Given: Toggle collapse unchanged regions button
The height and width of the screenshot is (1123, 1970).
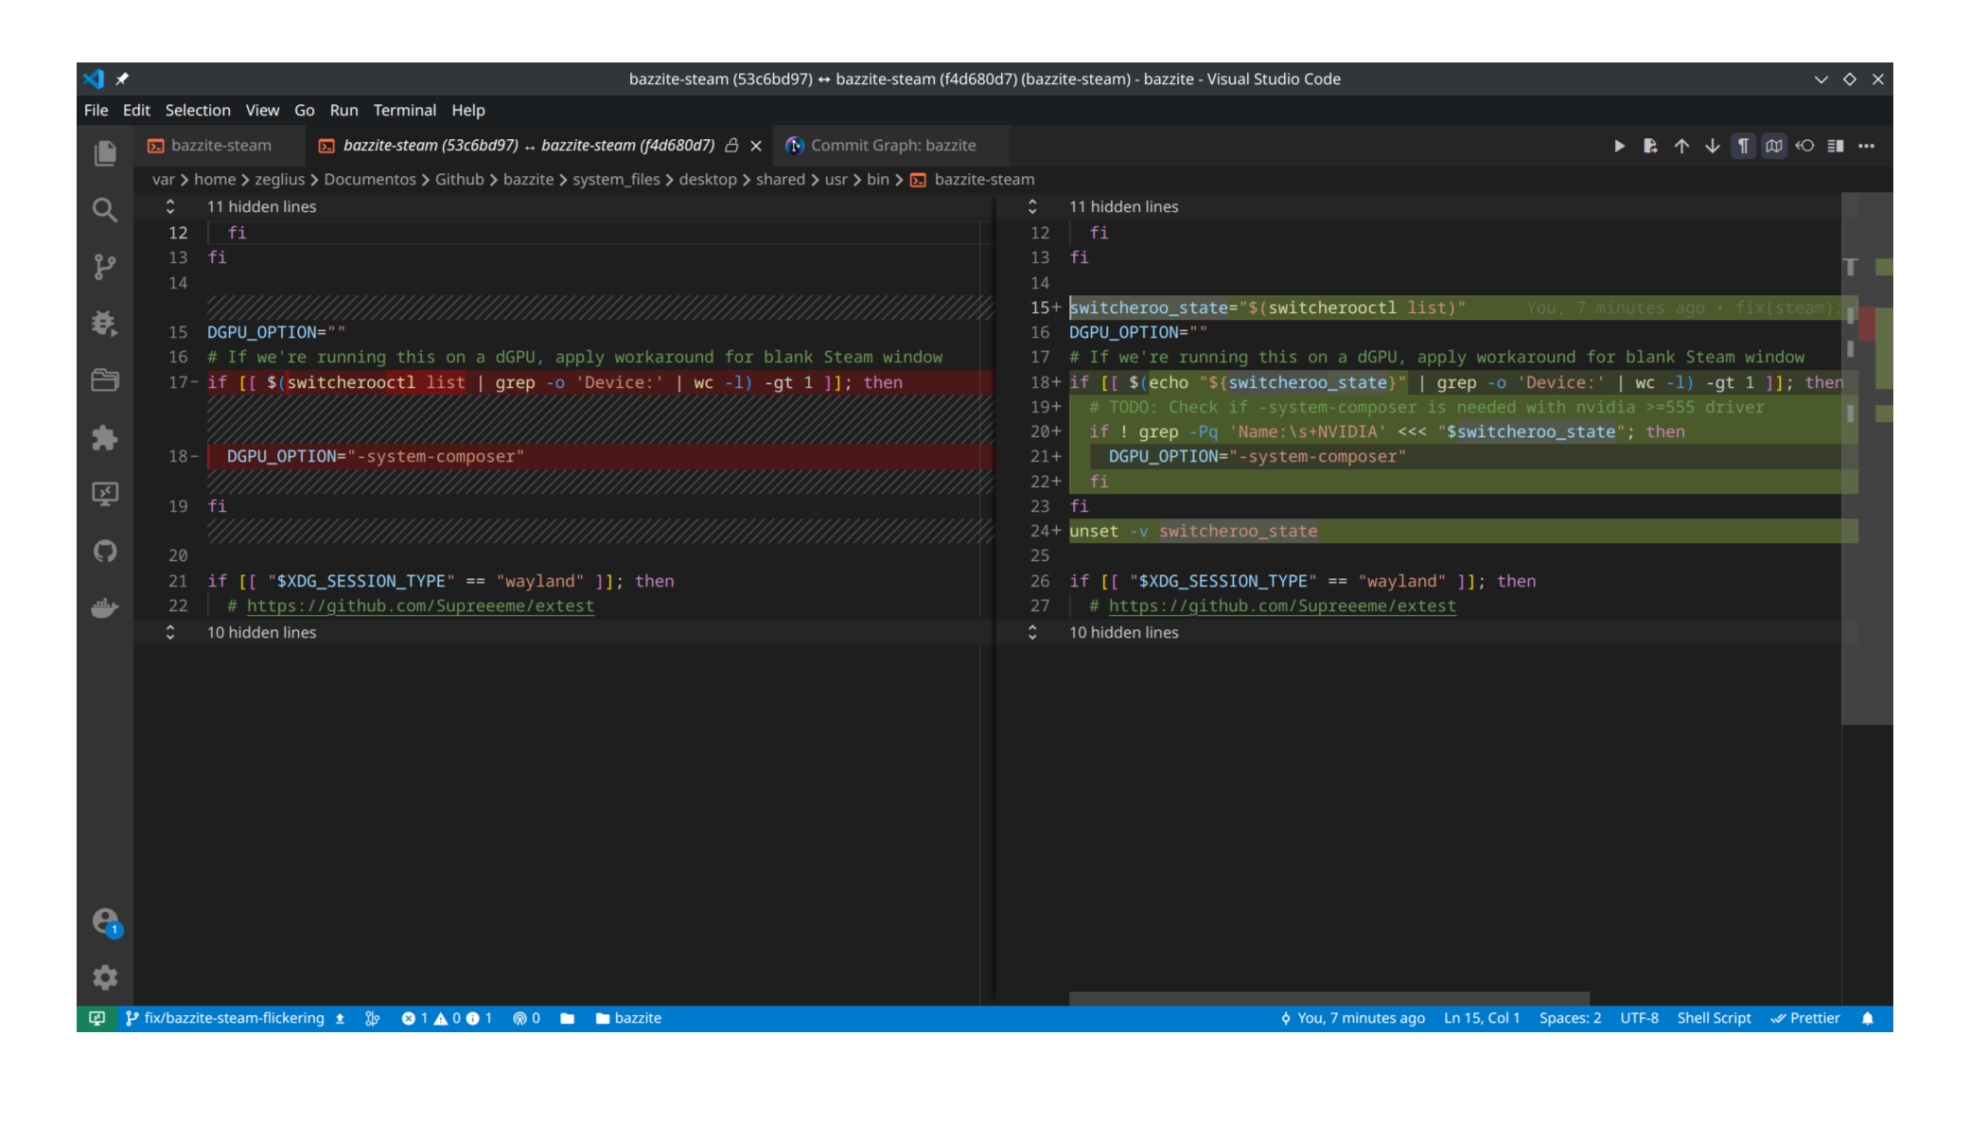Looking at the screenshot, I should point(1774,146).
